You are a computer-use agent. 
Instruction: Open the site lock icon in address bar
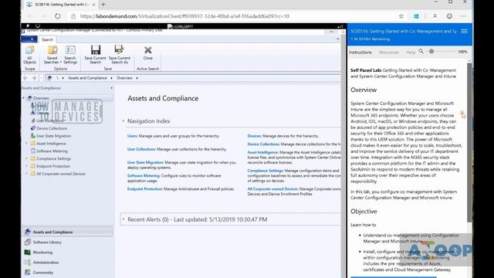(73, 16)
